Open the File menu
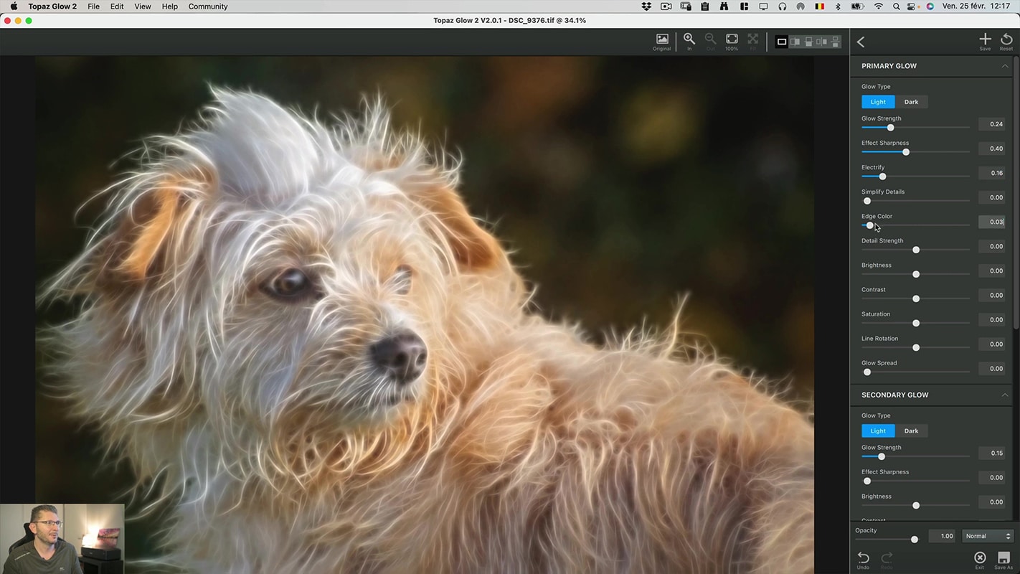 tap(93, 6)
